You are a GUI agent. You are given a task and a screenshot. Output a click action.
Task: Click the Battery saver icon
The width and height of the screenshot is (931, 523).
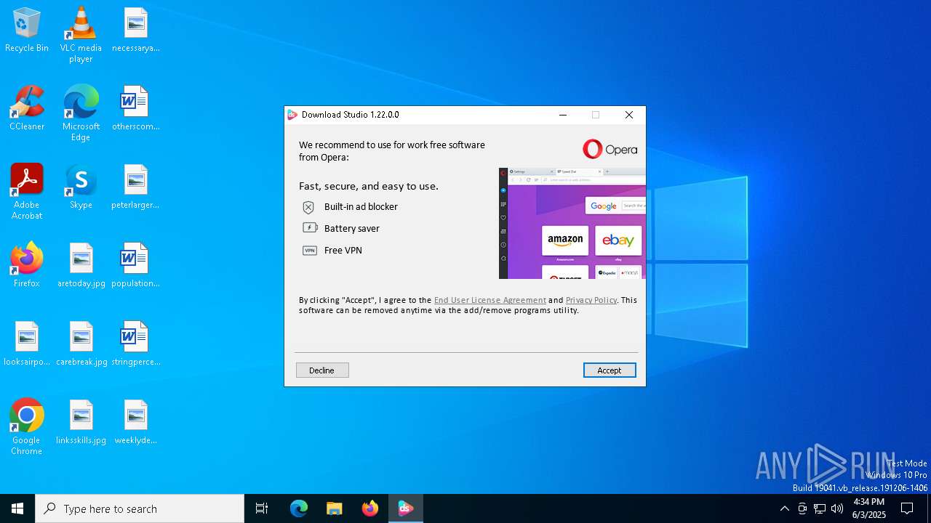tap(310, 228)
